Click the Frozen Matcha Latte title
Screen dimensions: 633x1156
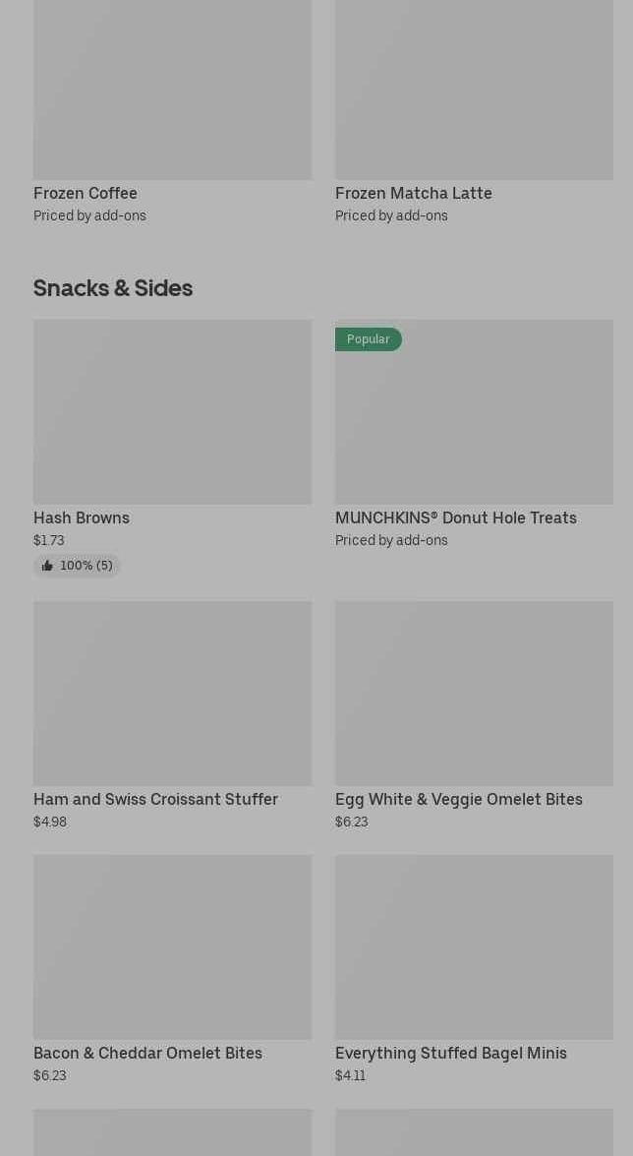[413, 194]
